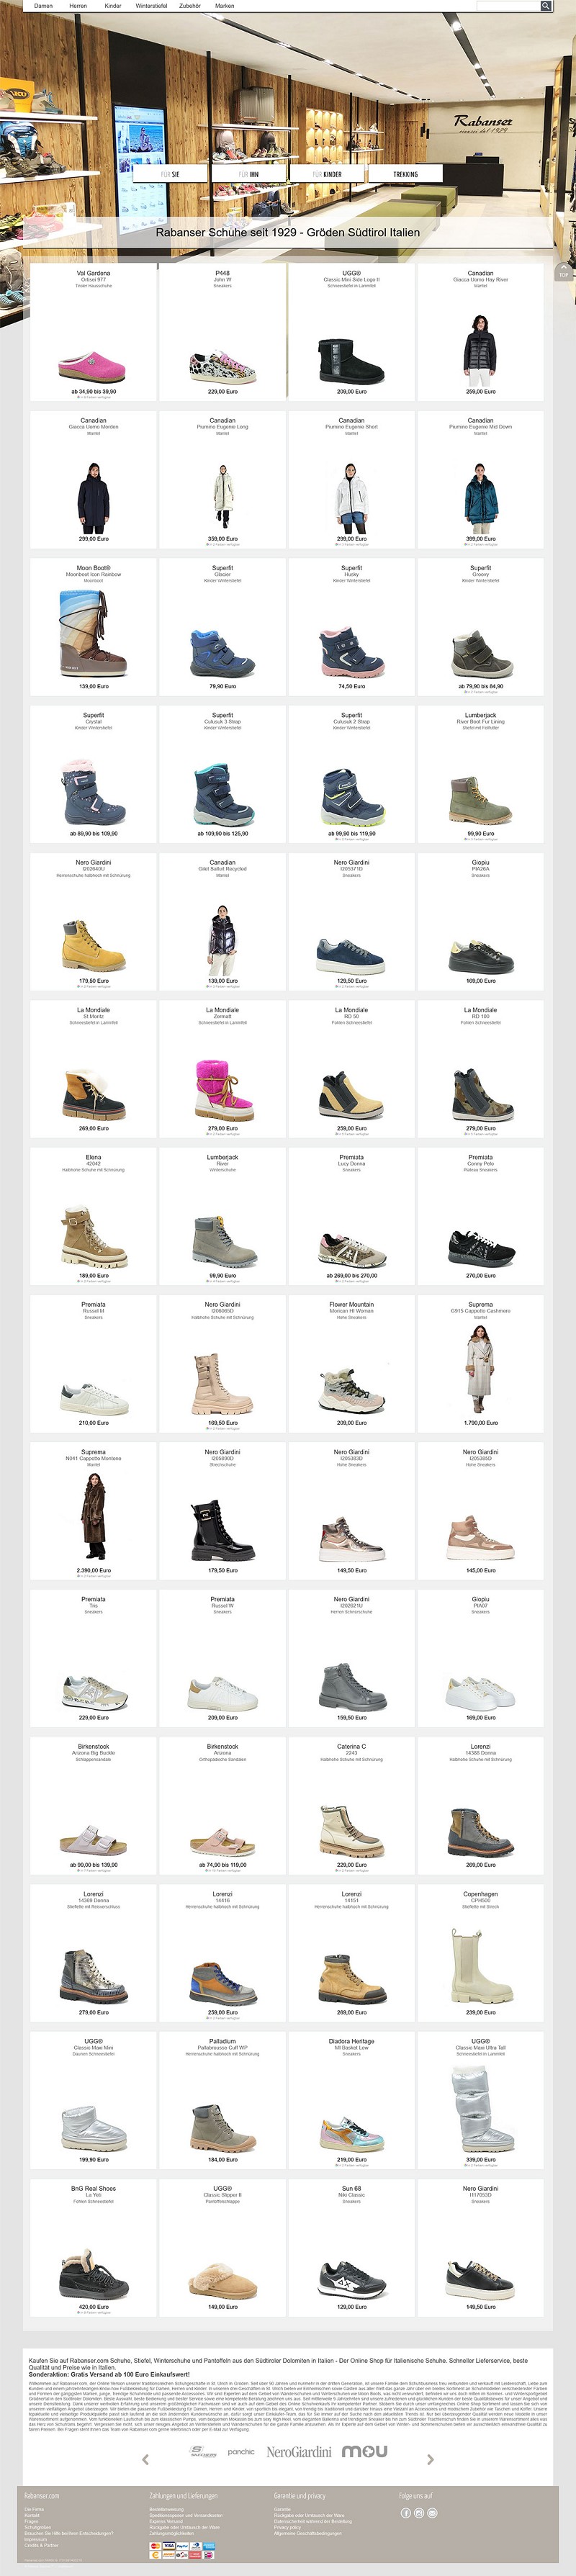Click the NeroGiardini brand logo
This screenshot has height=2576, width=576.
[299, 2452]
